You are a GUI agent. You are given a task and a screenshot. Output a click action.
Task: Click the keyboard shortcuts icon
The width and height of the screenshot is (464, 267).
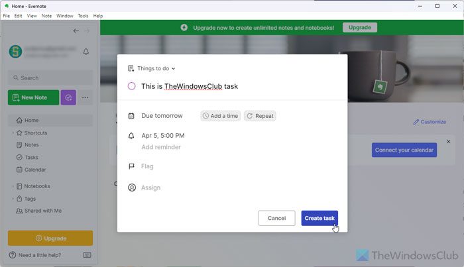87,255
